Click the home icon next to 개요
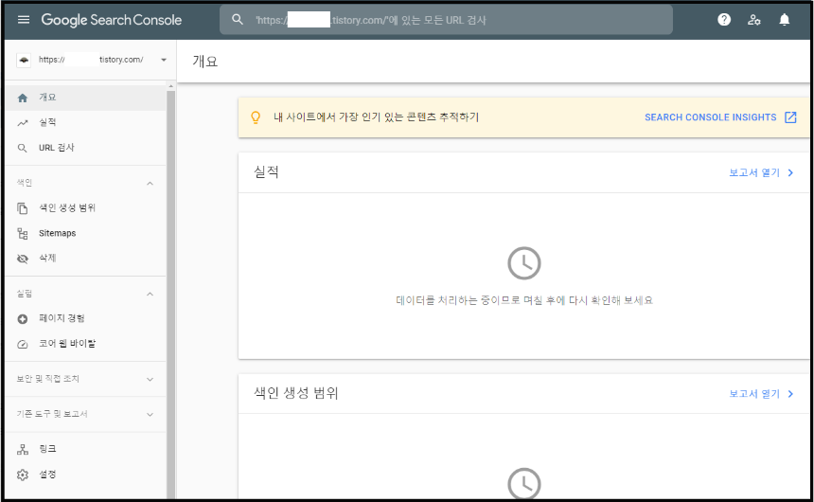 [23, 98]
